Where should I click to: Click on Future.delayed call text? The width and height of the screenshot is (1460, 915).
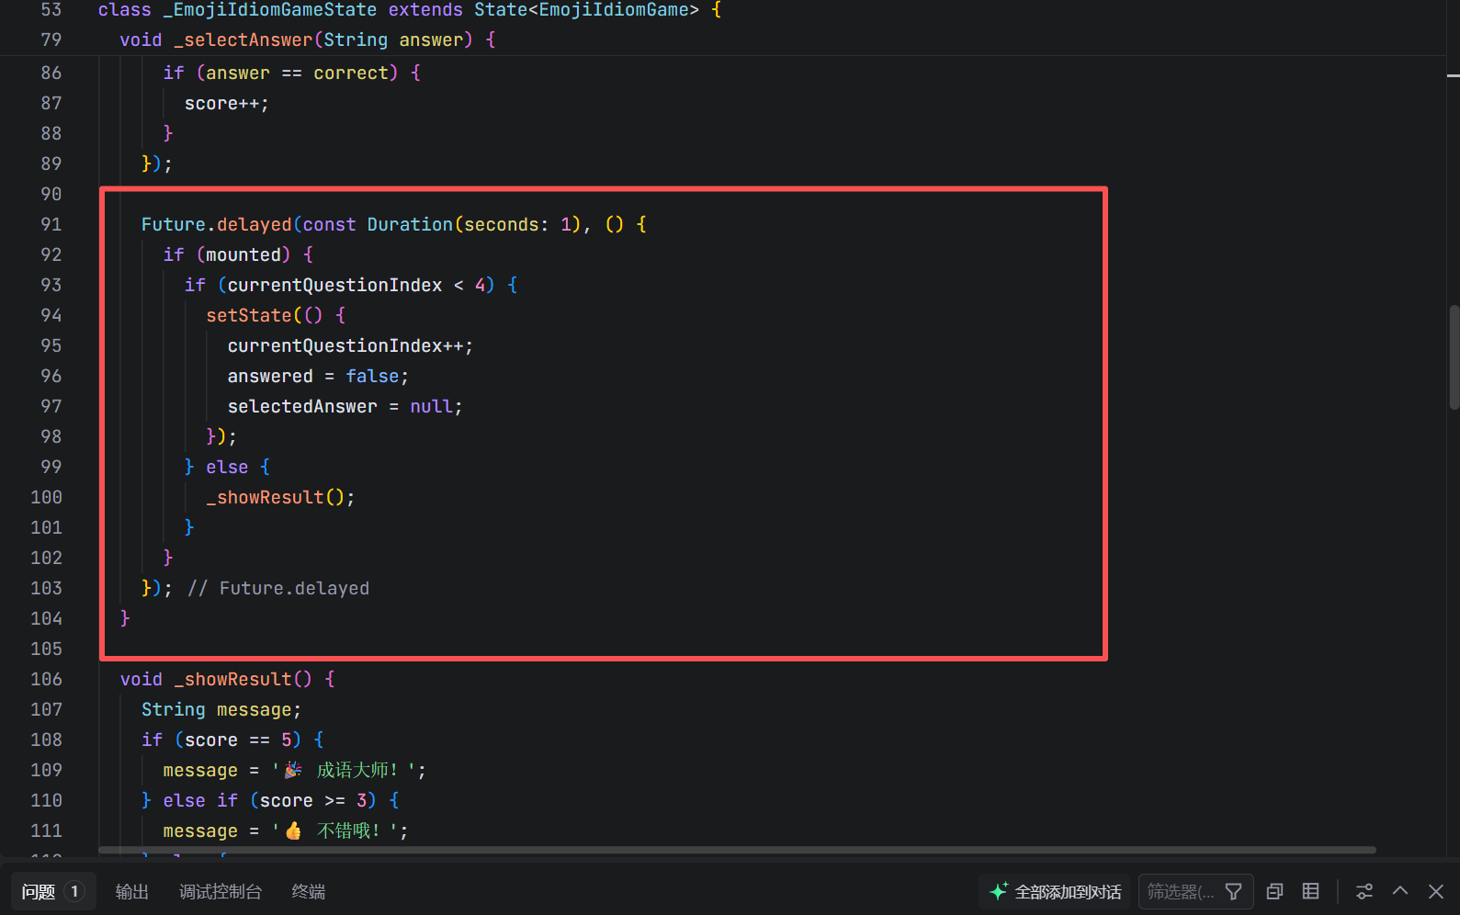coord(216,224)
